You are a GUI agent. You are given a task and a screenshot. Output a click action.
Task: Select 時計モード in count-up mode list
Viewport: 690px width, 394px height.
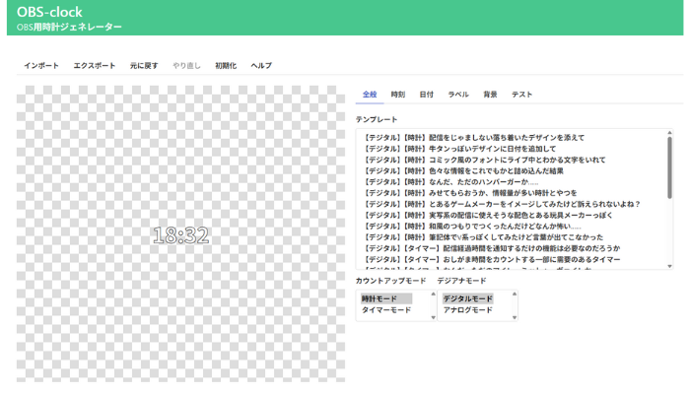[x=386, y=298]
